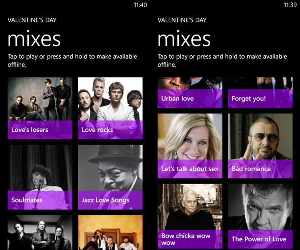
Task: Tap the 11:39 status bar clock
Action: click(x=290, y=5)
